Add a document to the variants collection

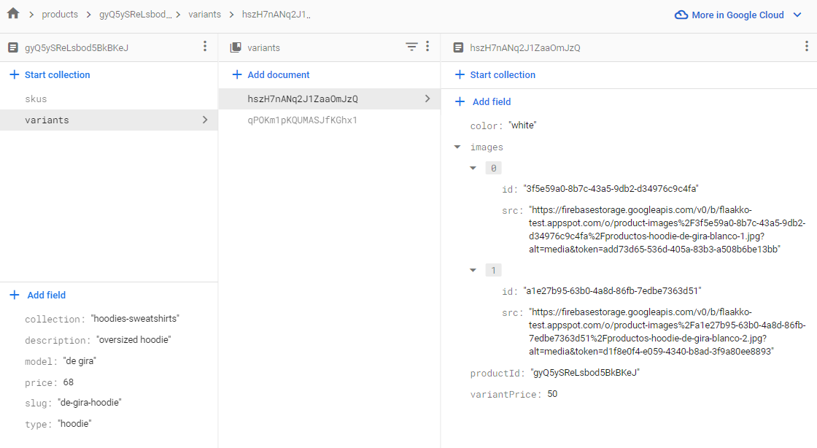(271, 74)
